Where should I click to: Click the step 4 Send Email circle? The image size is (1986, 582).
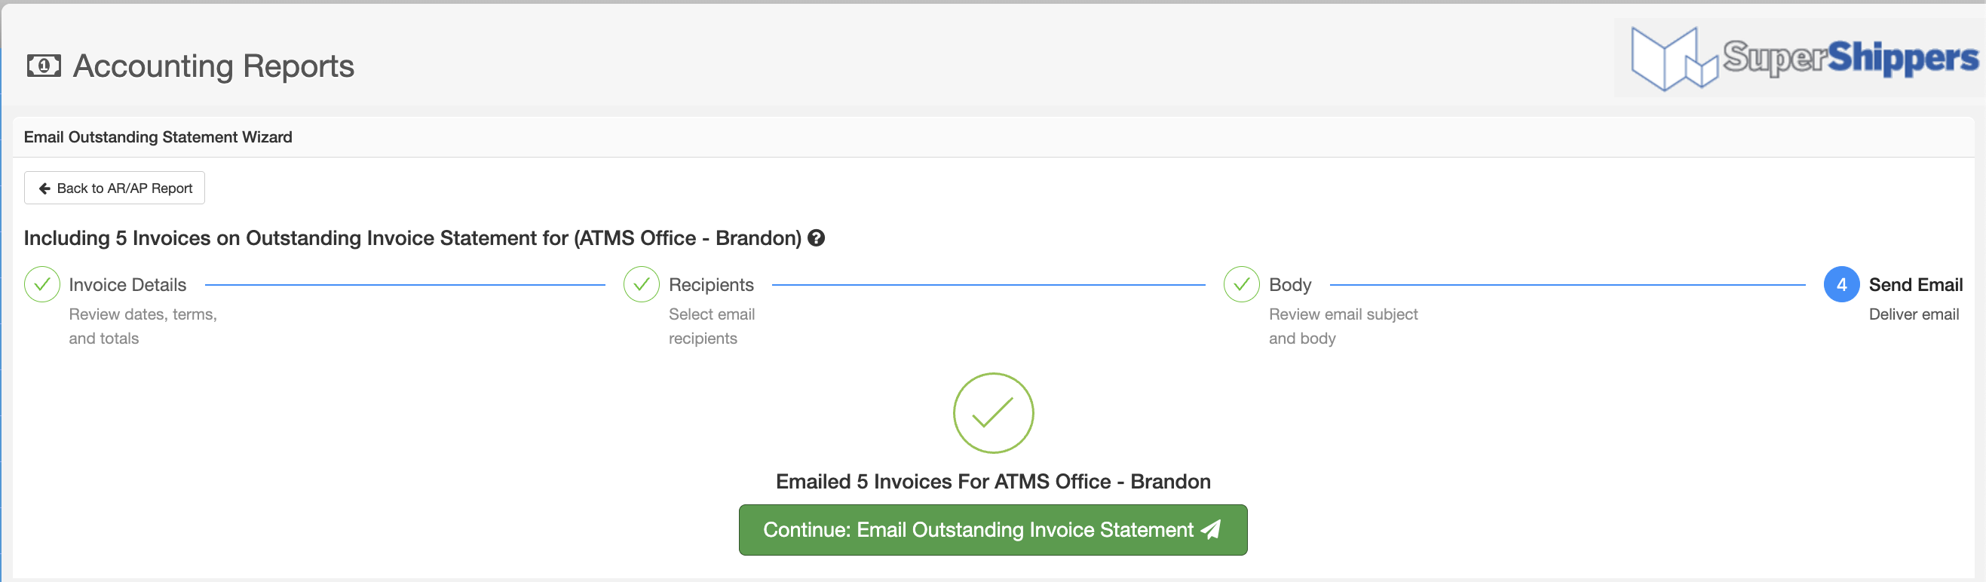click(1841, 284)
